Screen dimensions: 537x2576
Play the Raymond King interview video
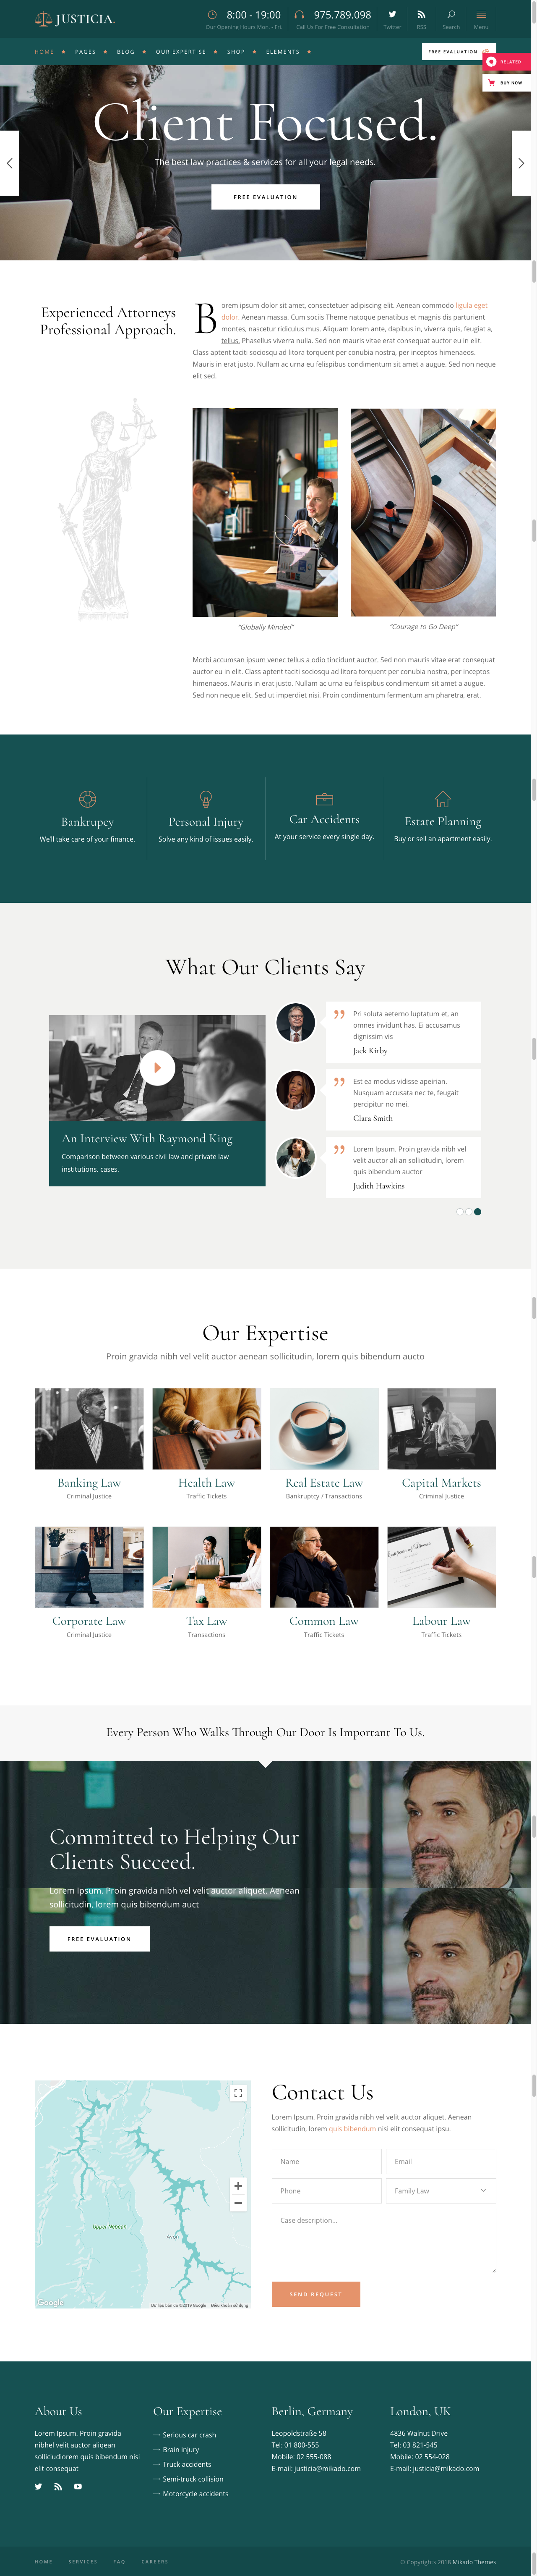[x=157, y=1068]
